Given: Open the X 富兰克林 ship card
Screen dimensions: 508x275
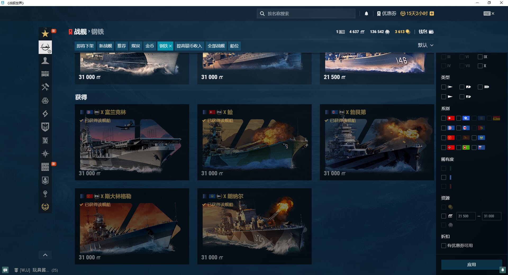Looking at the screenshot, I should [x=132, y=142].
